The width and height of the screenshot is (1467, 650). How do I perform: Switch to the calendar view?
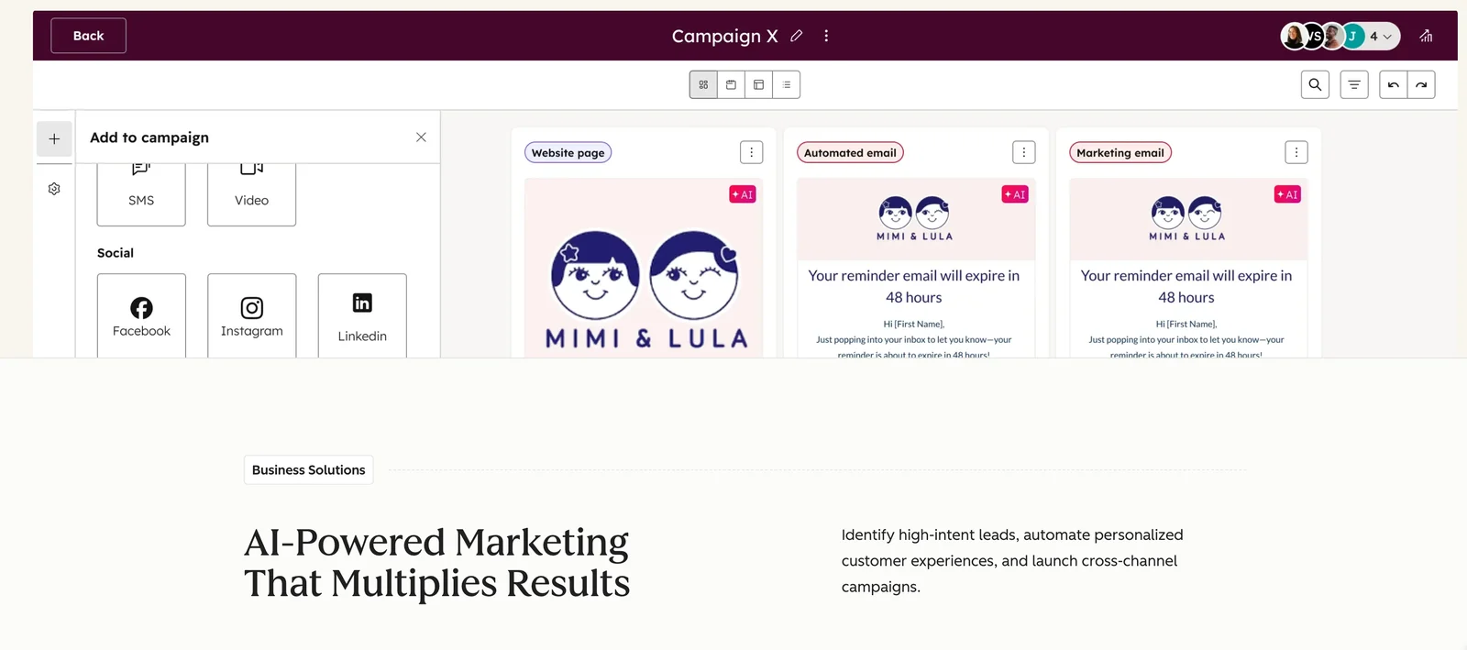click(x=731, y=84)
